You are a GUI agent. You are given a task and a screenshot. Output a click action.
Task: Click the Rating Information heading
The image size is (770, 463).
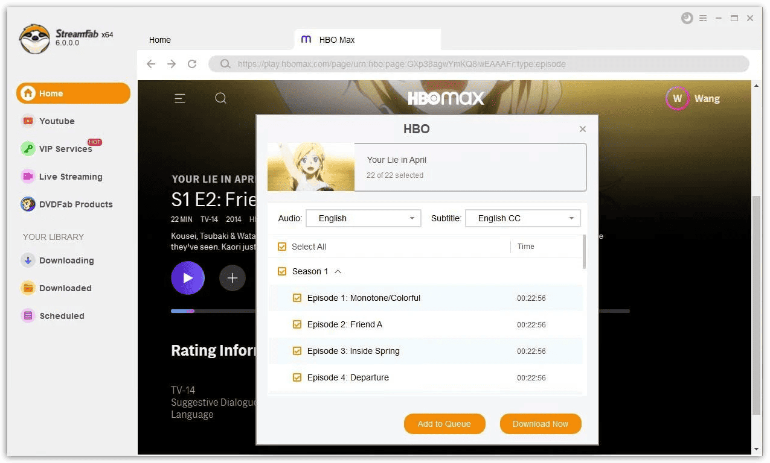(214, 350)
